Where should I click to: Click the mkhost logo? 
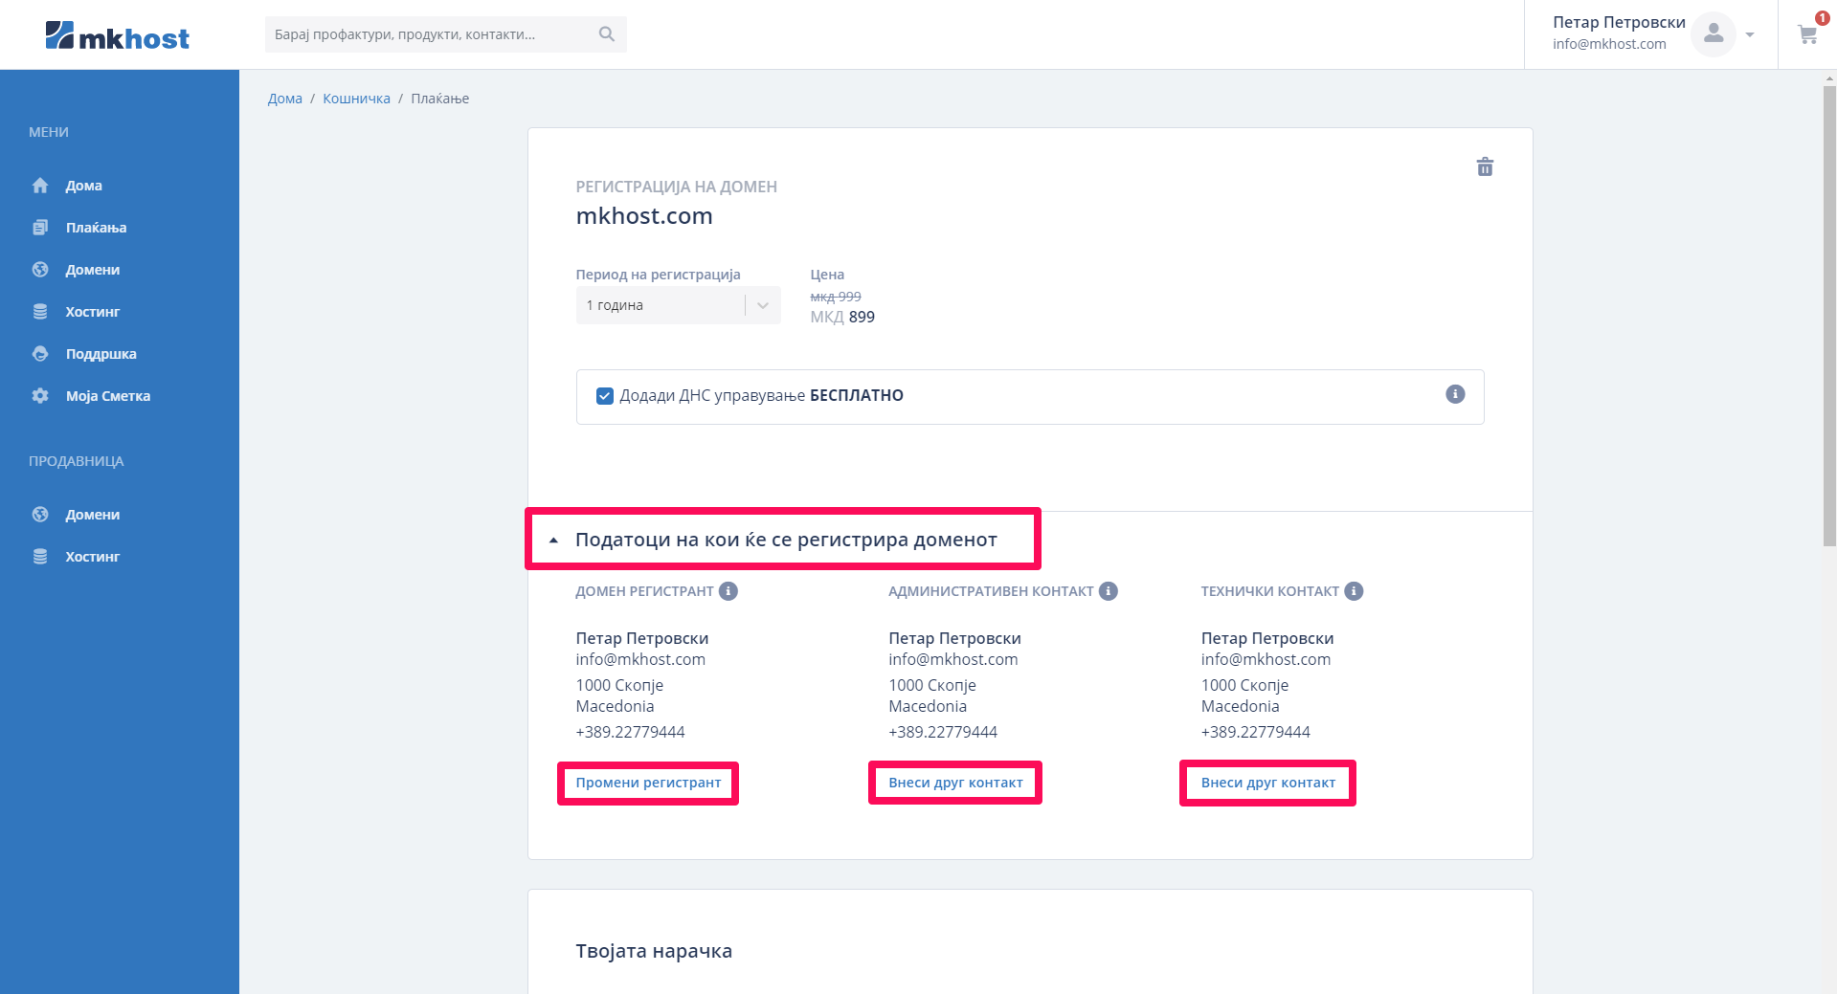[x=118, y=36]
